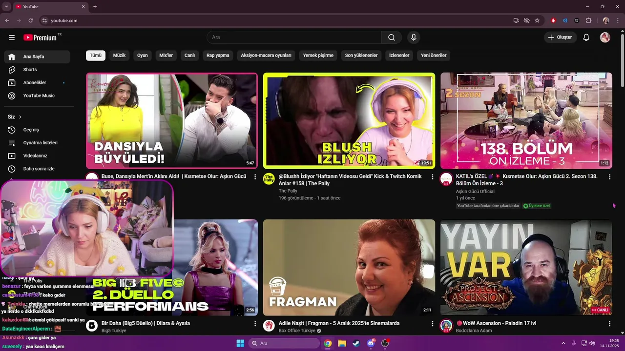625x351 pixels.
Task: Select the Aksiyon-macera oyunları chip
Action: (266, 56)
